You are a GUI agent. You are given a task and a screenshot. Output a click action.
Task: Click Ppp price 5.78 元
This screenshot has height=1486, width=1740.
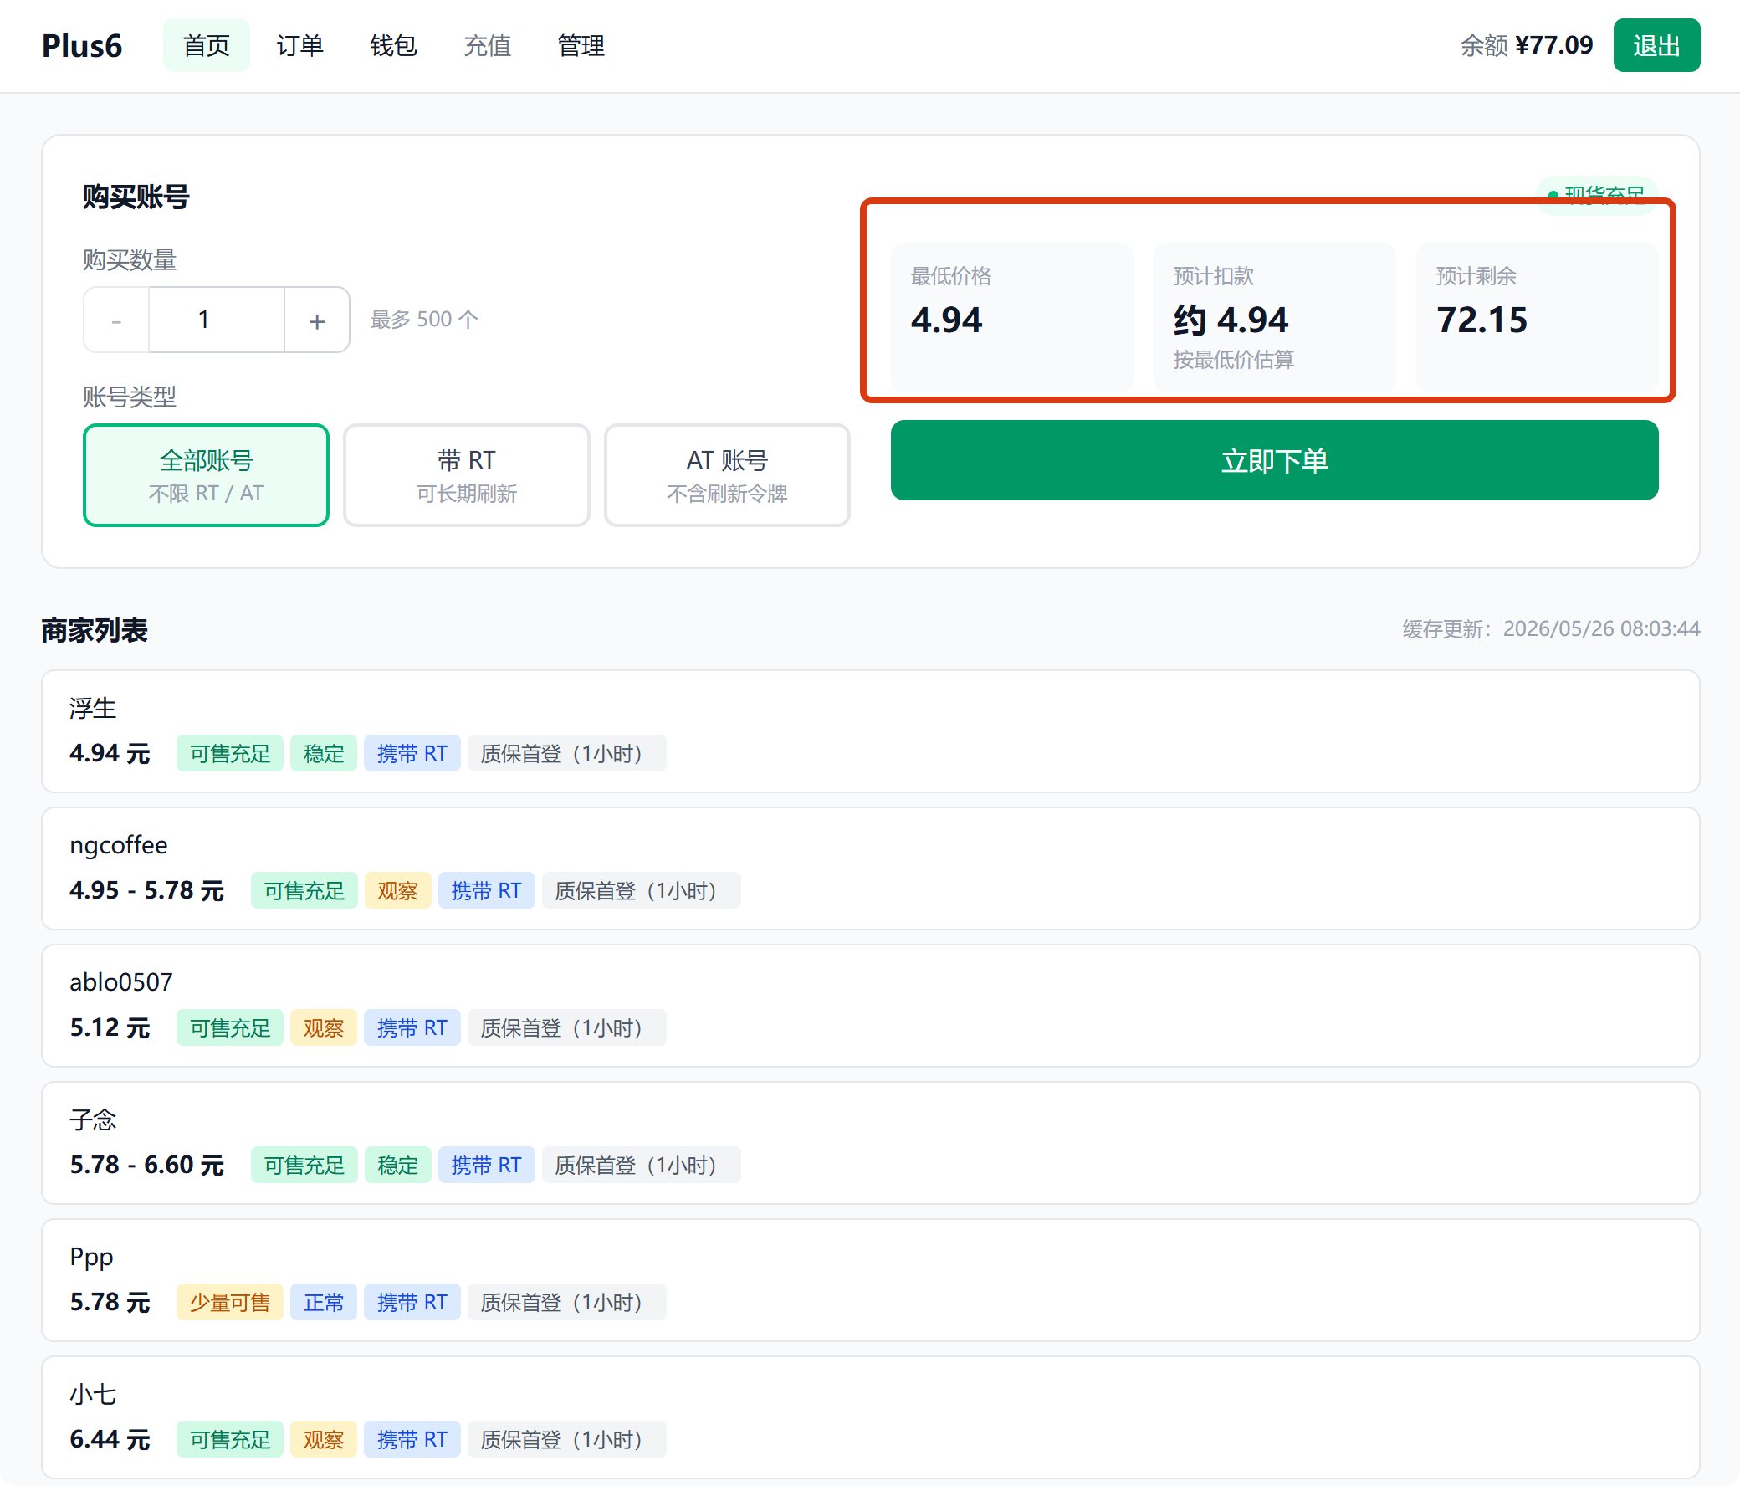click(x=110, y=1303)
